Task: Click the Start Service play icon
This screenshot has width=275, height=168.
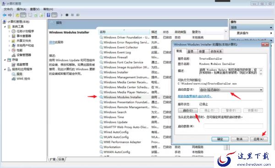Action: click(x=61, y=15)
